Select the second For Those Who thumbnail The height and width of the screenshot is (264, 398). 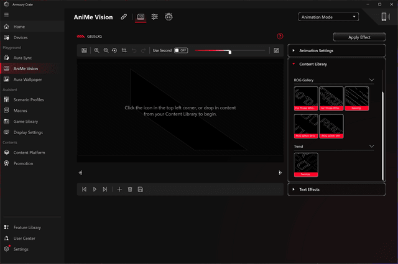[331, 98]
